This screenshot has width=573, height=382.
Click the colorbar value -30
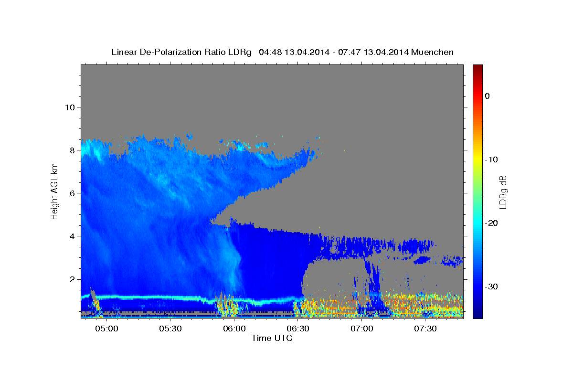492,286
